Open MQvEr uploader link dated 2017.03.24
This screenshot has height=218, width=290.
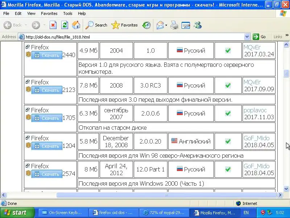click(x=252, y=47)
